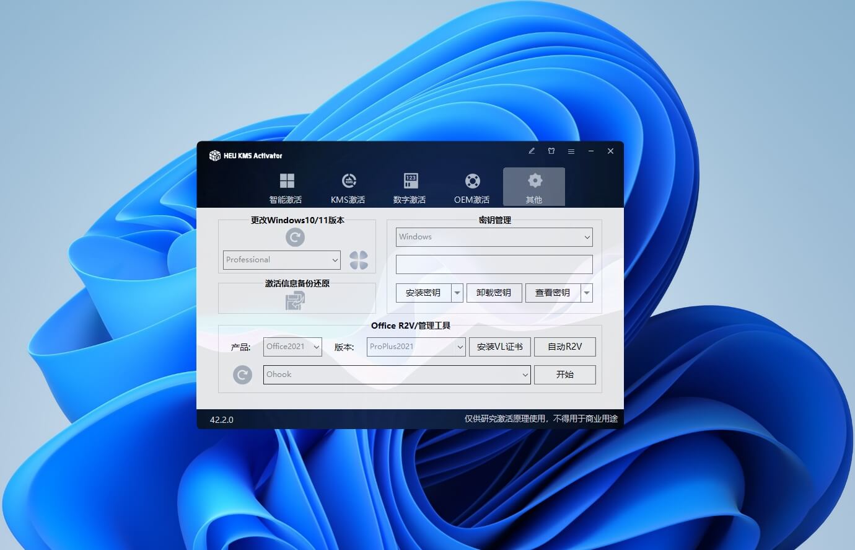
Task: Open the hamburger menu in title bar
Action: click(x=571, y=151)
